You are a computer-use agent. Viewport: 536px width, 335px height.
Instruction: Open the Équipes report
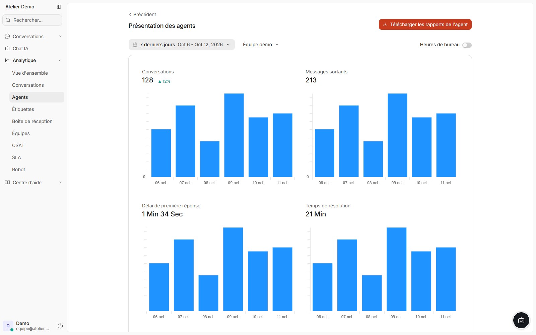point(37,133)
